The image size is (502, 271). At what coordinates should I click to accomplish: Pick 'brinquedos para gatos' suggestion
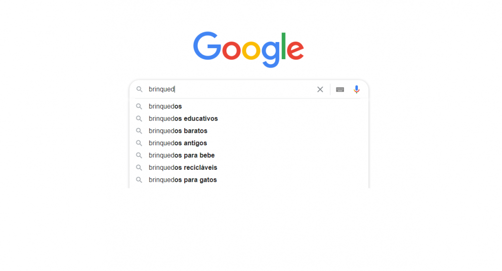(x=183, y=180)
